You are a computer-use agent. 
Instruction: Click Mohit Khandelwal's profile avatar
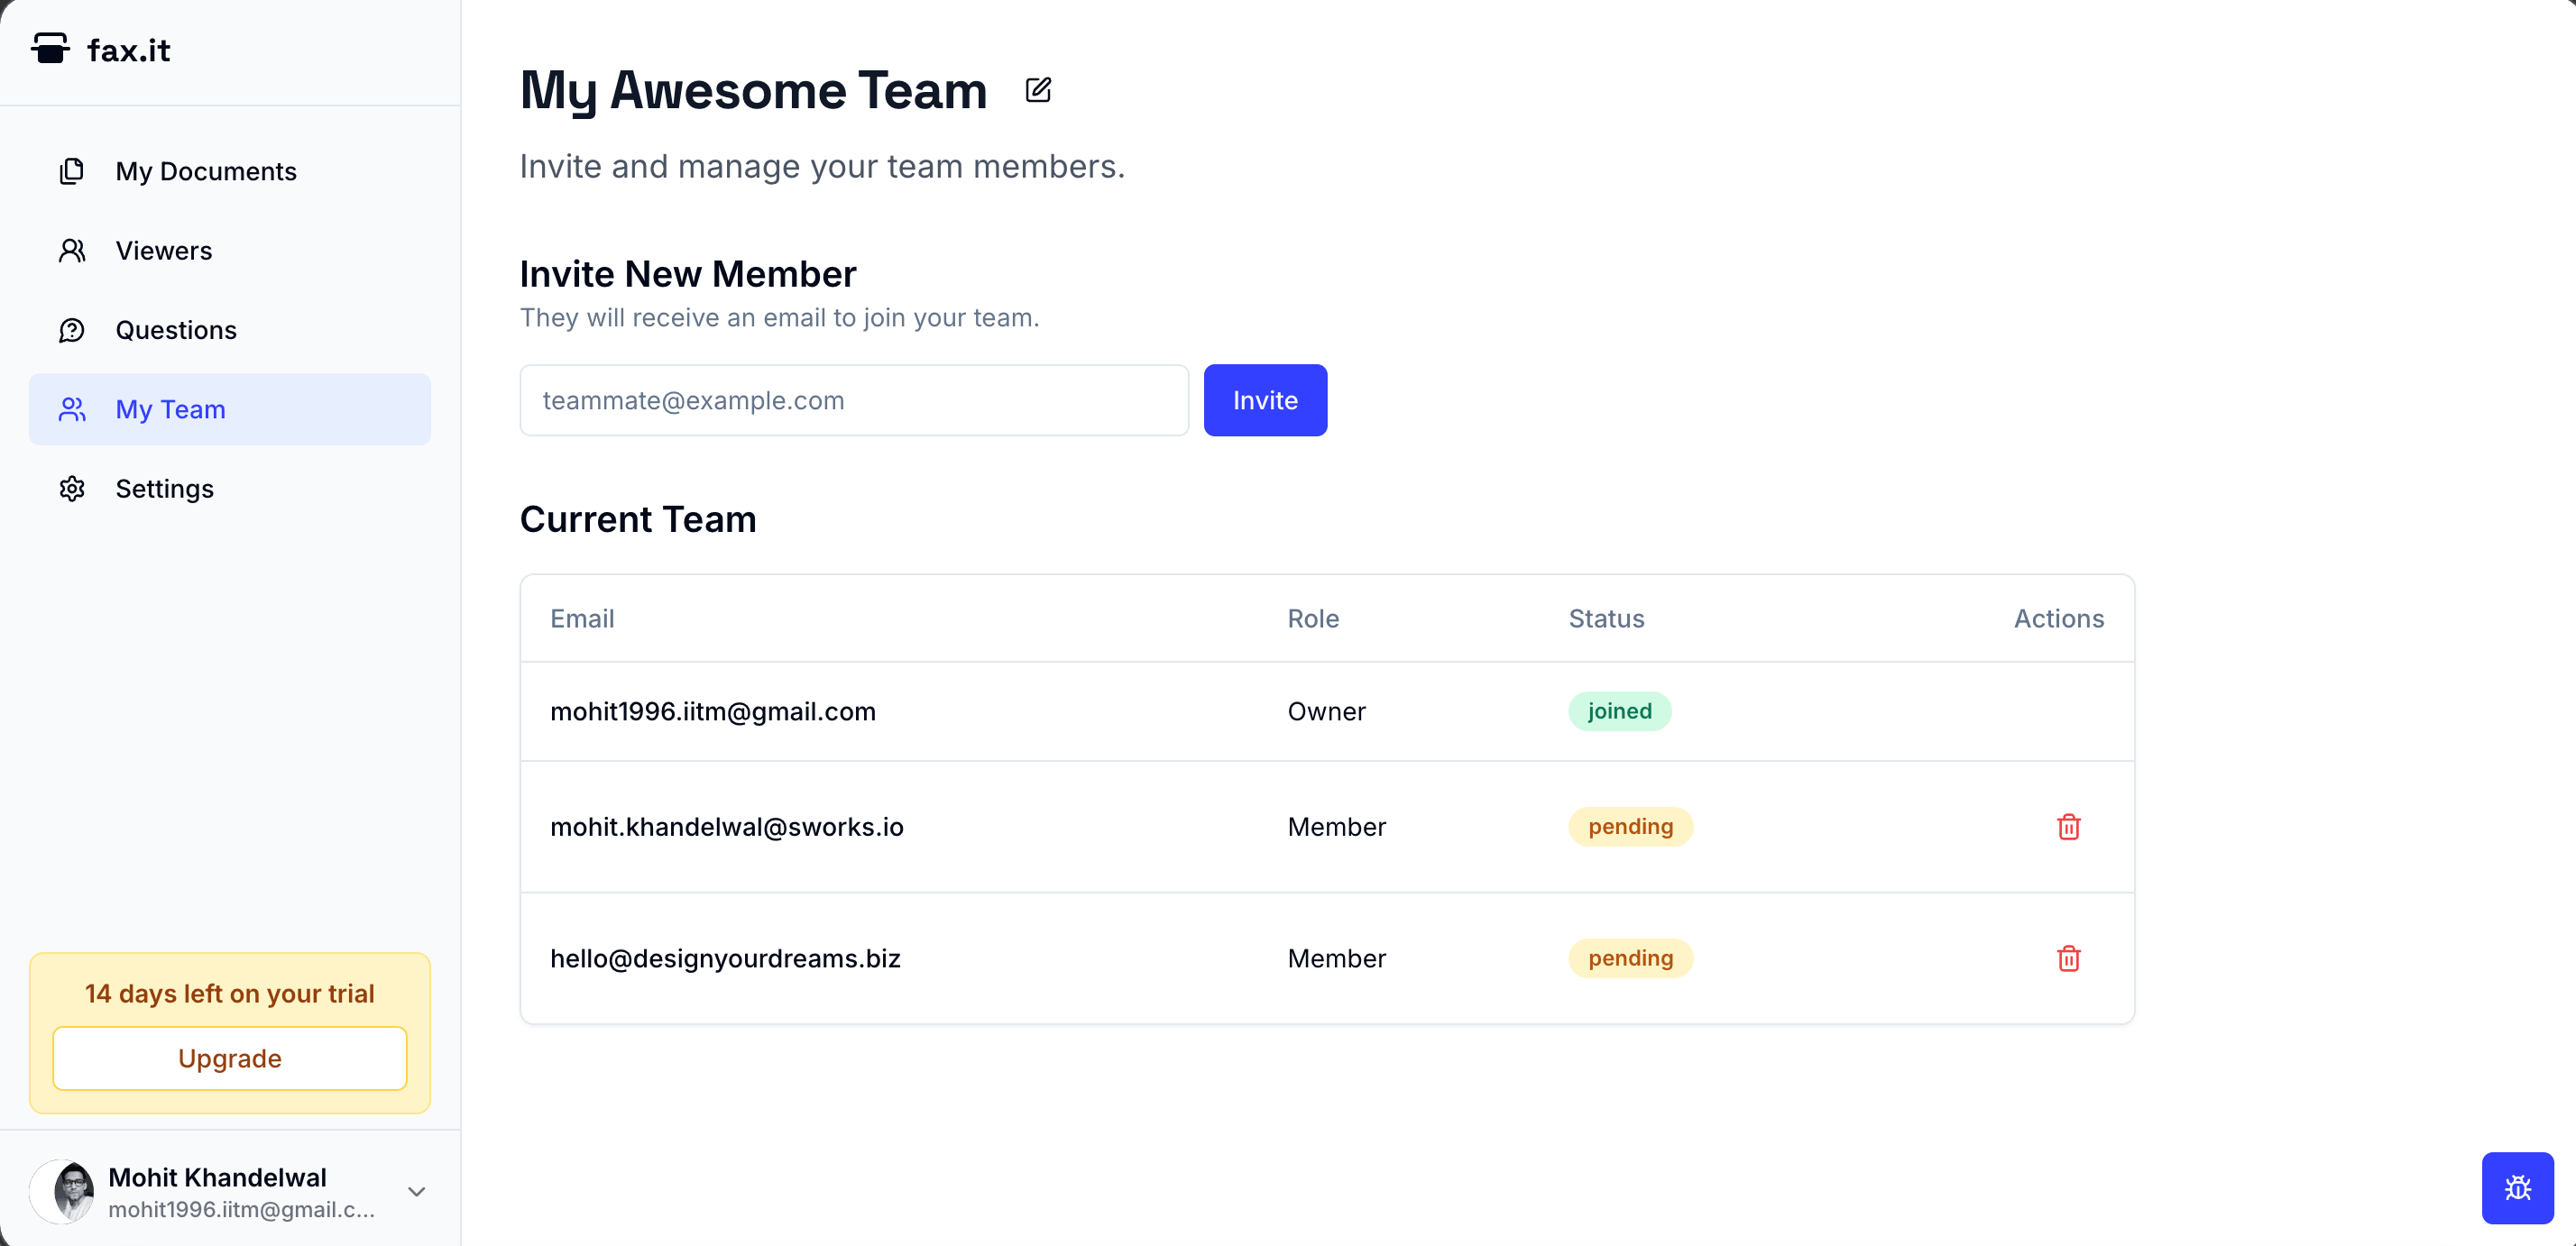point(62,1191)
